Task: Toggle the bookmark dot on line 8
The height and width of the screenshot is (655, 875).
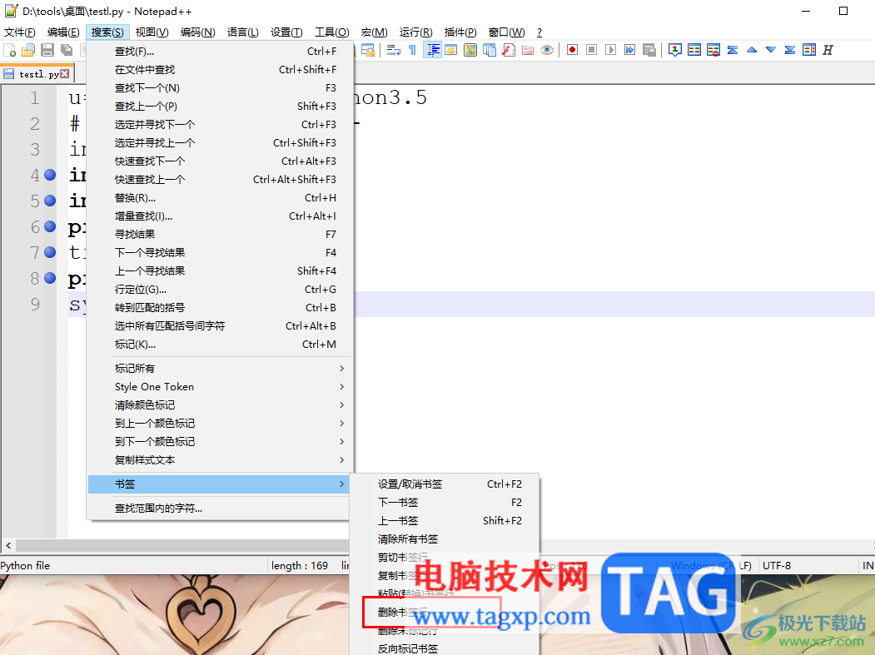Action: tap(50, 278)
